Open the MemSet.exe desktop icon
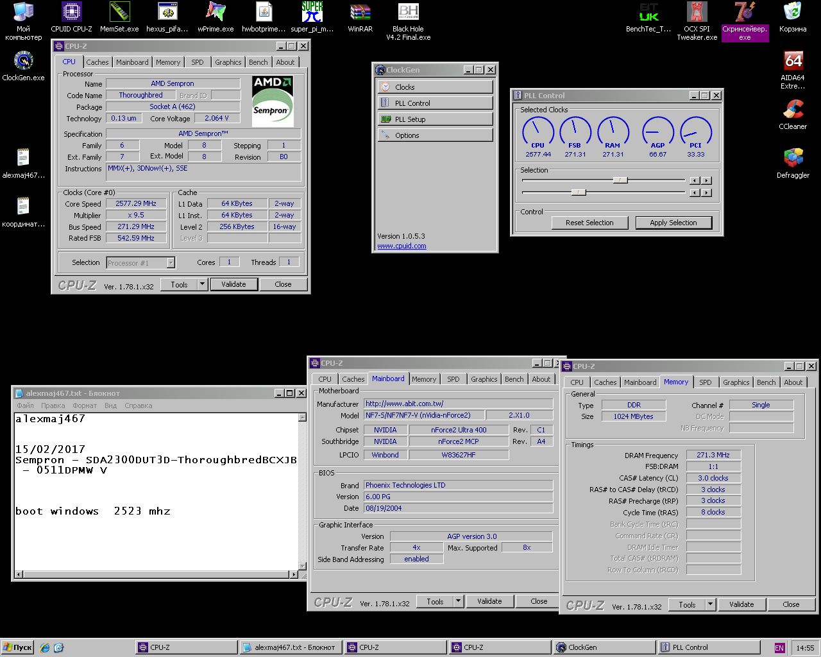The image size is (821, 657). [x=119, y=17]
